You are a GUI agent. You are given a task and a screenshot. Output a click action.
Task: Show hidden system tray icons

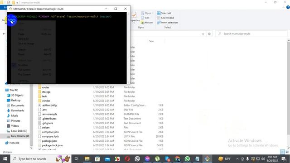tap(237, 159)
